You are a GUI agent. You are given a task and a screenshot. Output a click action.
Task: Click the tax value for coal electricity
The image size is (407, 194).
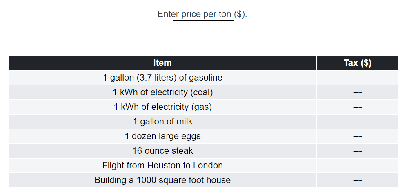pyautogui.click(x=357, y=92)
